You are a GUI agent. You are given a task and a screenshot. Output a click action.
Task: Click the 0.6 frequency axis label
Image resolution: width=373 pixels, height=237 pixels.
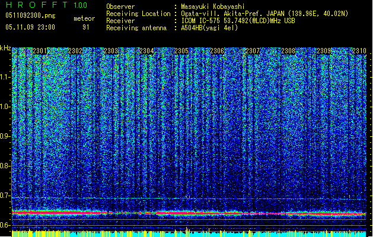(x=5, y=225)
